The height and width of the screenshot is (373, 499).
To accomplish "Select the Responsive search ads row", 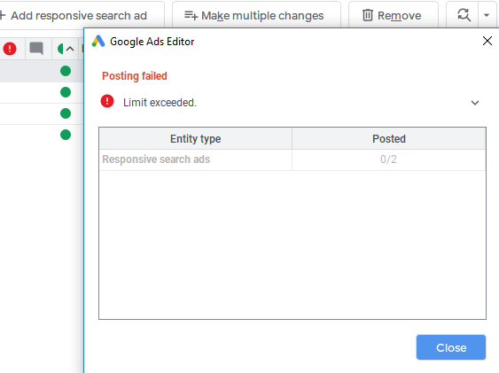I will 292,159.
